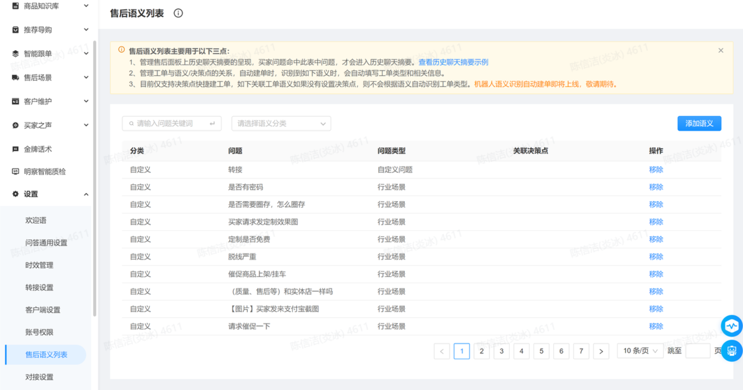Collapse the 设置 menu chevron
The image size is (743, 390).
pyautogui.click(x=86, y=194)
